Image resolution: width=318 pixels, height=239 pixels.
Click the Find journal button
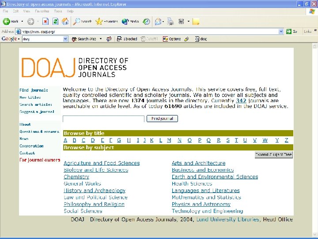pos(162,119)
